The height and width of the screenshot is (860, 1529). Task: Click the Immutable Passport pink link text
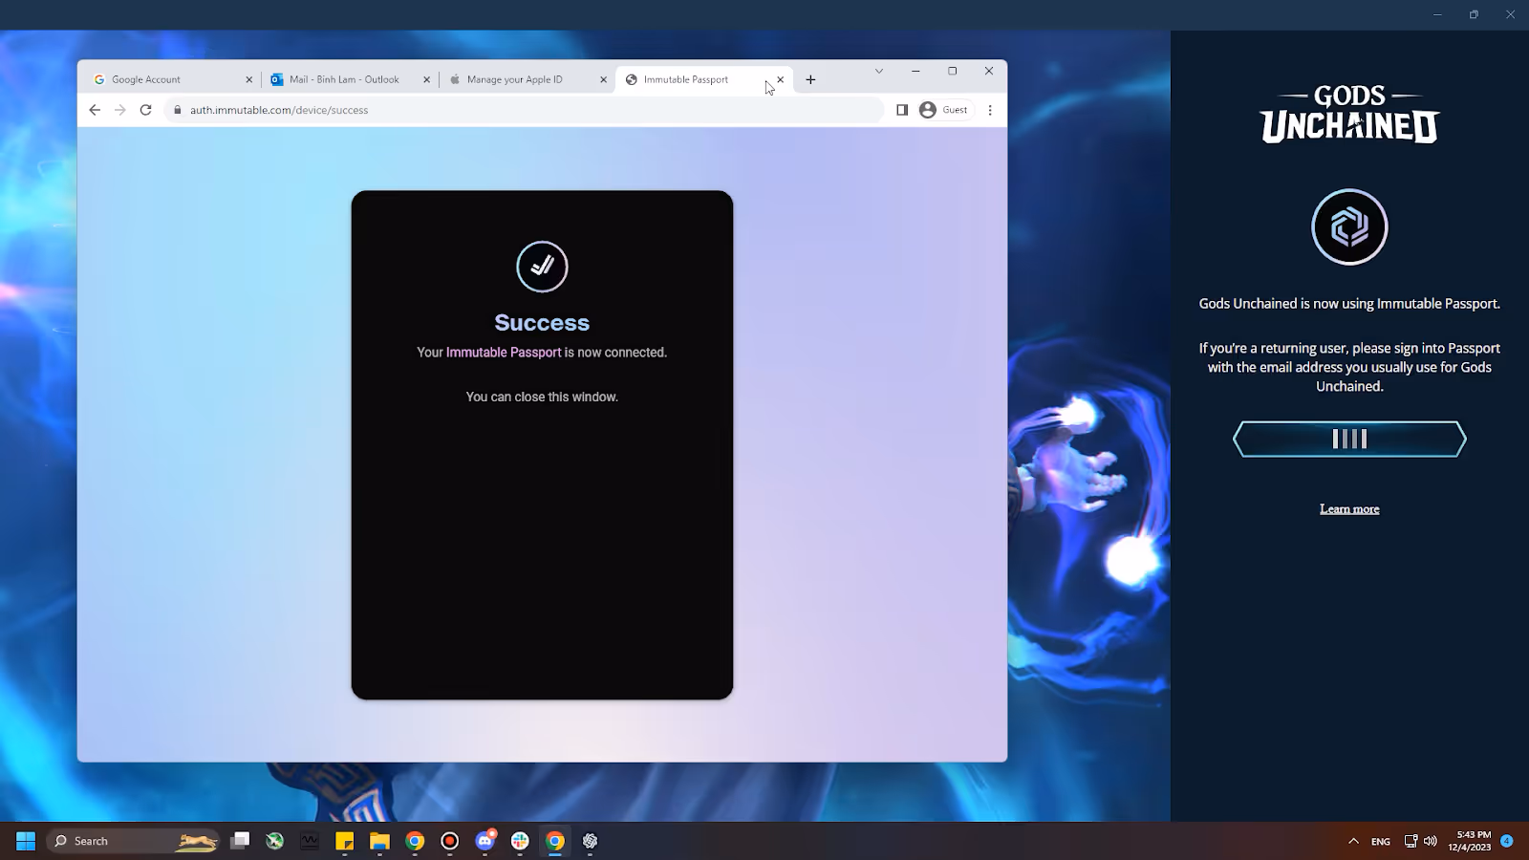pyautogui.click(x=504, y=353)
